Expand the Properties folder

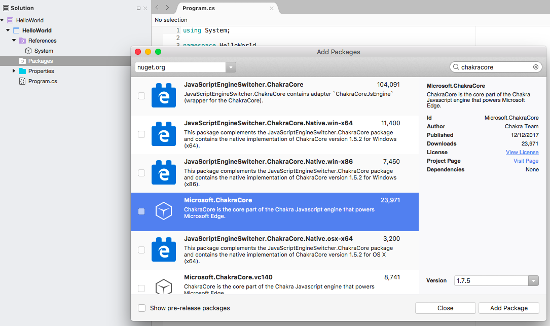pyautogui.click(x=14, y=71)
